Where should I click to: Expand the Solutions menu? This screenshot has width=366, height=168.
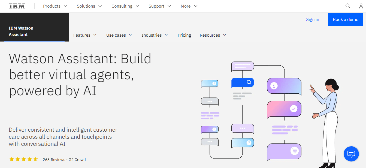[89, 6]
